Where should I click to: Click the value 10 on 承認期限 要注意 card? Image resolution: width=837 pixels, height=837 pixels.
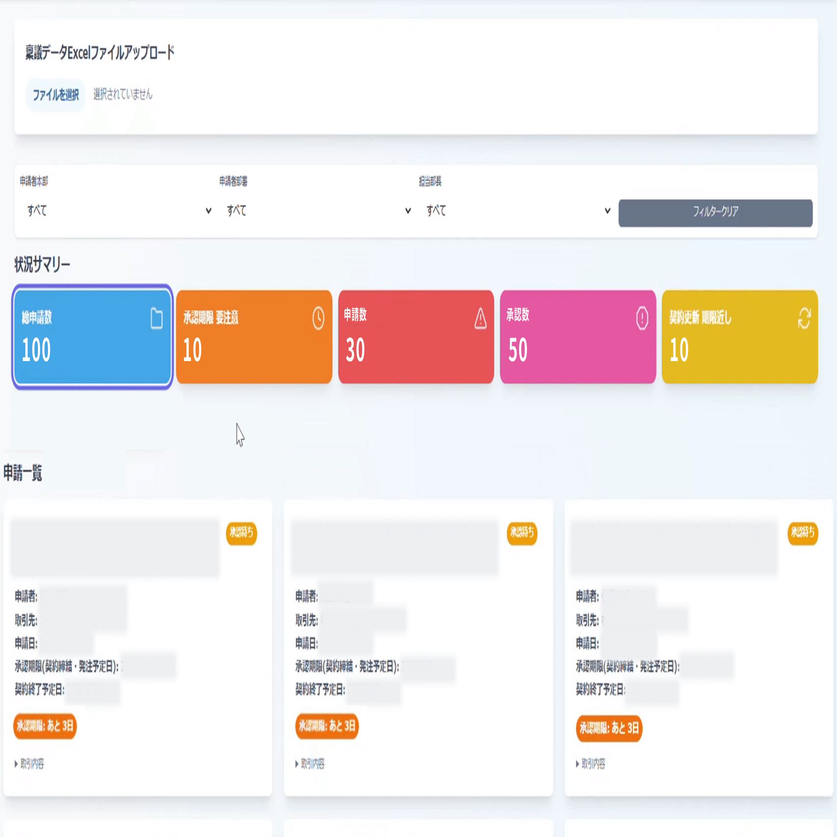(x=193, y=350)
